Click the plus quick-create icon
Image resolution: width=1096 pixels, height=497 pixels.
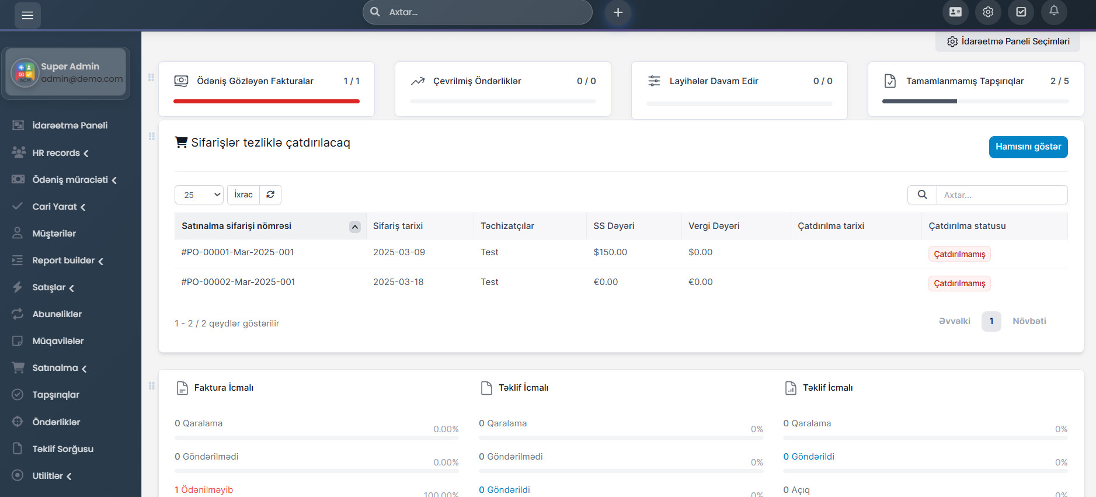click(618, 12)
